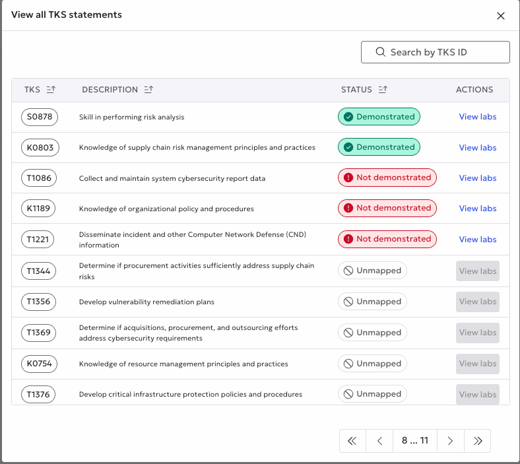Click Not demonstrated badge for T1221

tap(387, 239)
